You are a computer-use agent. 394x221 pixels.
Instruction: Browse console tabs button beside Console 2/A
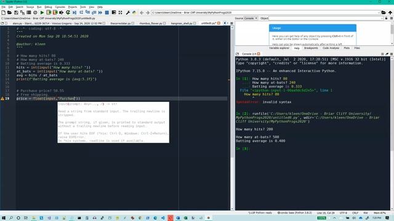[237, 54]
